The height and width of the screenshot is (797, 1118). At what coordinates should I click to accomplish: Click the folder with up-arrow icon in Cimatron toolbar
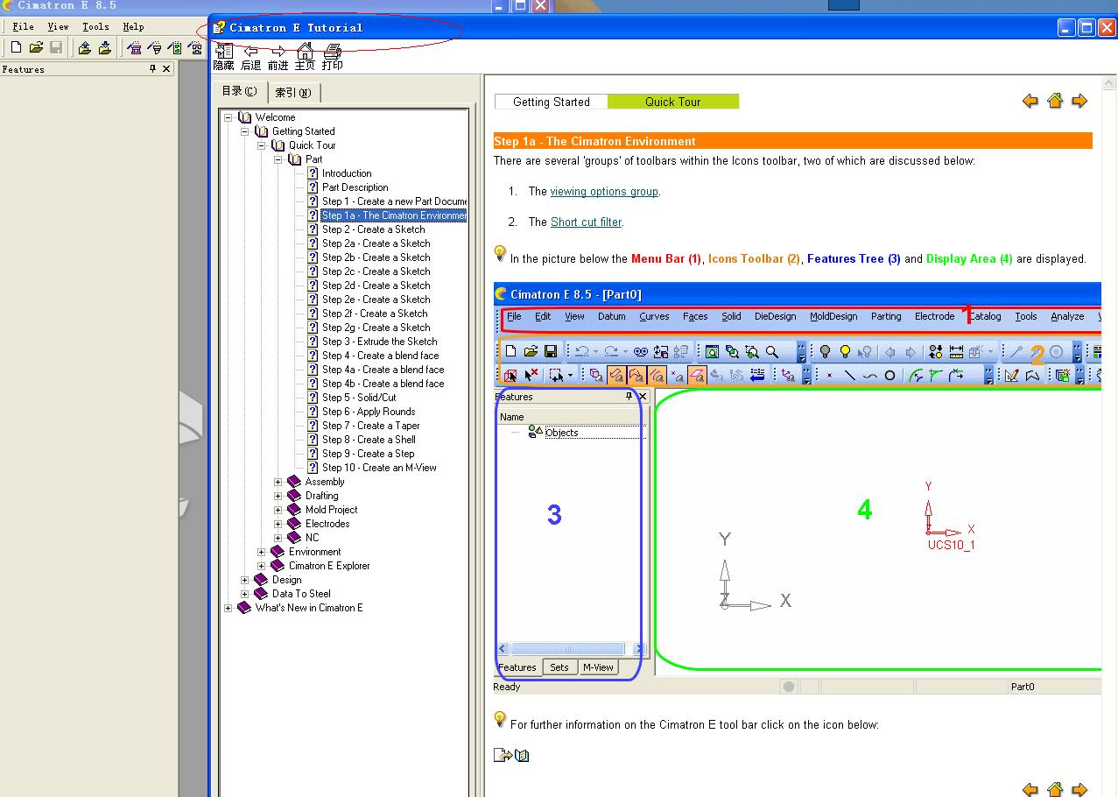point(85,47)
